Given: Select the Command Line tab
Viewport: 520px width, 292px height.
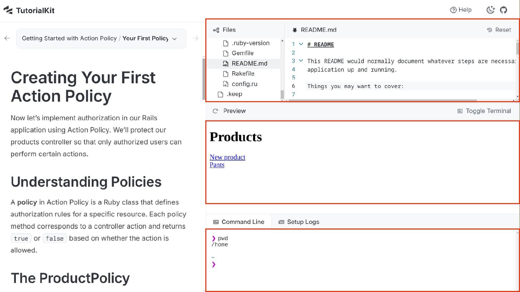Looking at the screenshot, I should [x=239, y=222].
